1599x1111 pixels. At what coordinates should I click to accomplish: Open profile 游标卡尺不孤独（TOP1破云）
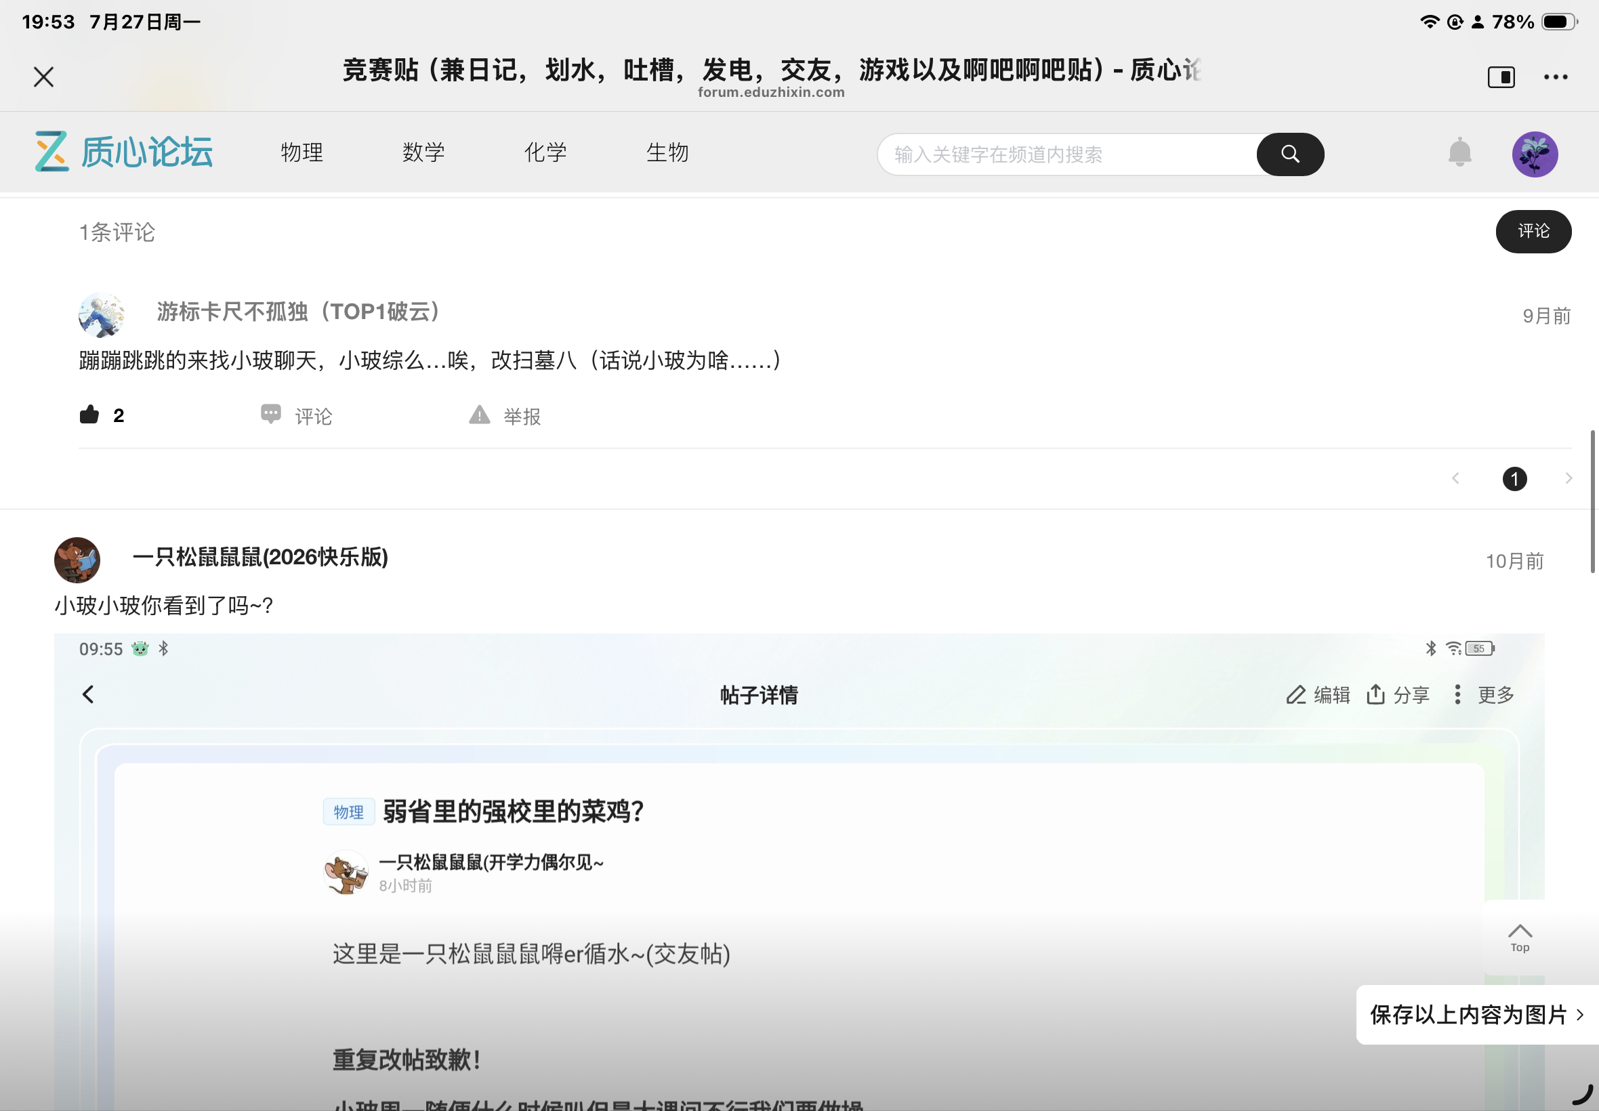(x=299, y=311)
